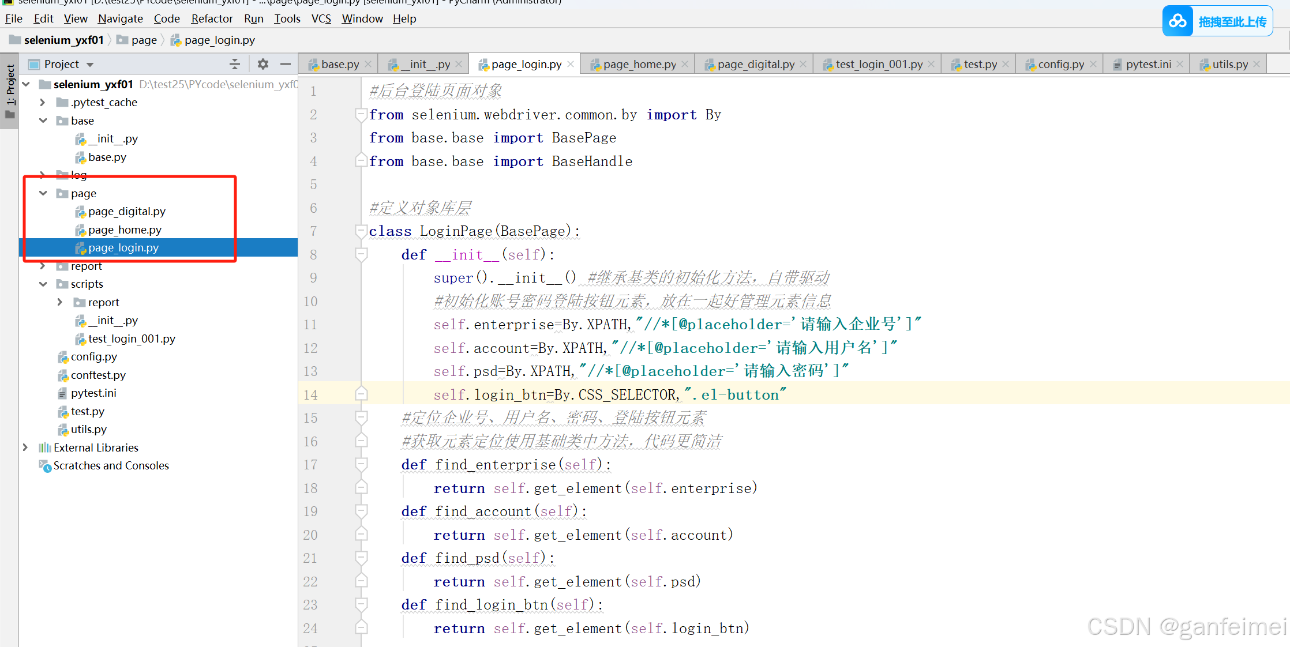Open the Project view dropdown arrow

[90, 65]
